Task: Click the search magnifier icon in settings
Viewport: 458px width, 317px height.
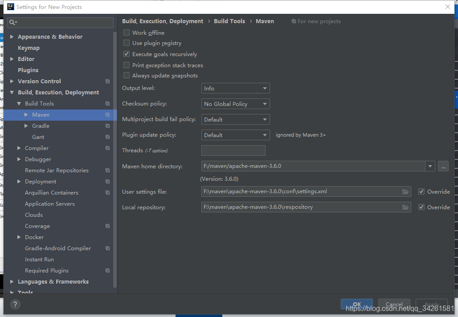Action: click(13, 22)
